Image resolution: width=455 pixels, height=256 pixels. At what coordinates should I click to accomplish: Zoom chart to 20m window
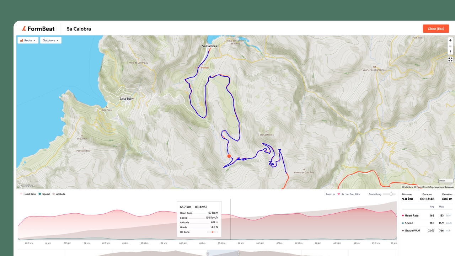pos(357,194)
